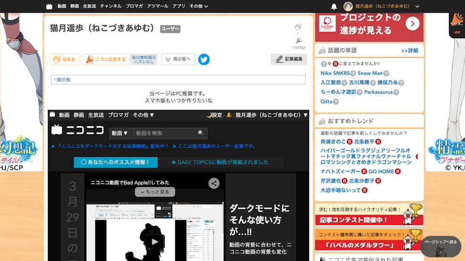Click the ex. panel collapse arrows
This screenshot has height=261, width=465.
(457, 32)
